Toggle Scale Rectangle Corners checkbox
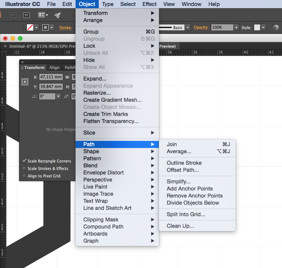The height and width of the screenshot is (268, 282). pyautogui.click(x=24, y=161)
